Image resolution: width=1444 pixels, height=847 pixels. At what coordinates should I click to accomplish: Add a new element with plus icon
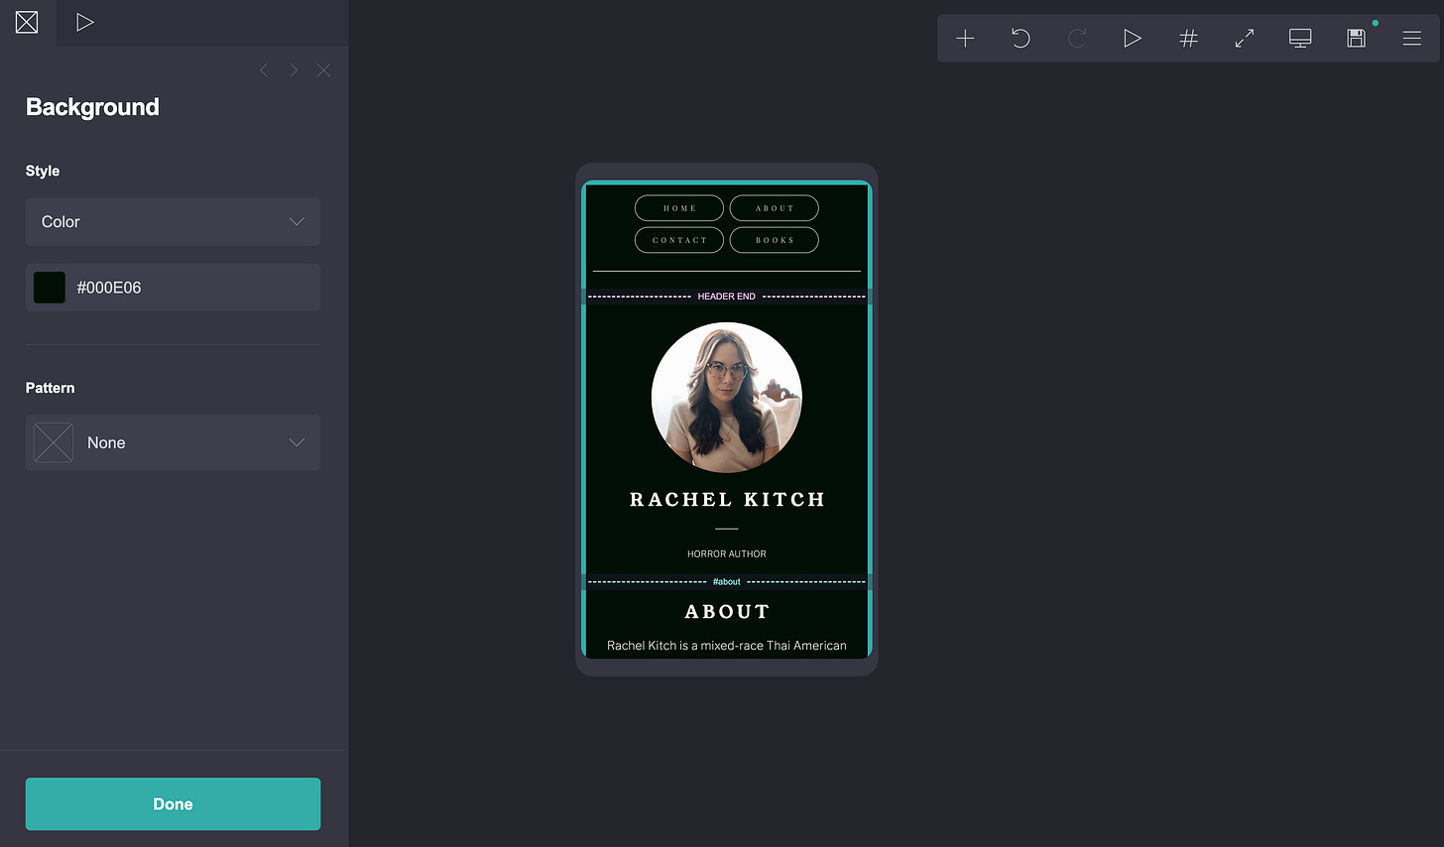965,38
